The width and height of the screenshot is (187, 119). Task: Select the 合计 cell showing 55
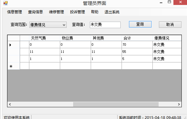[137, 52]
